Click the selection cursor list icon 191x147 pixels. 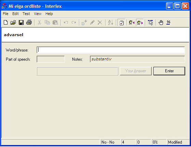pos(150,23)
